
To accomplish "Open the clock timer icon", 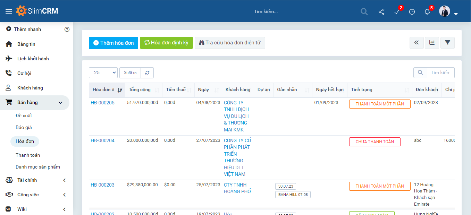I will pyautogui.click(x=412, y=12).
